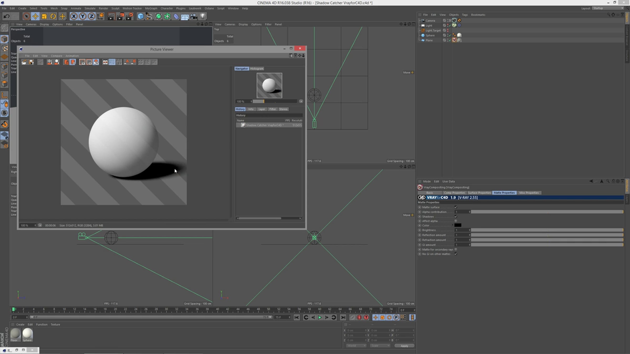Click the Spline Pen tool icon

pyautogui.click(x=149, y=17)
